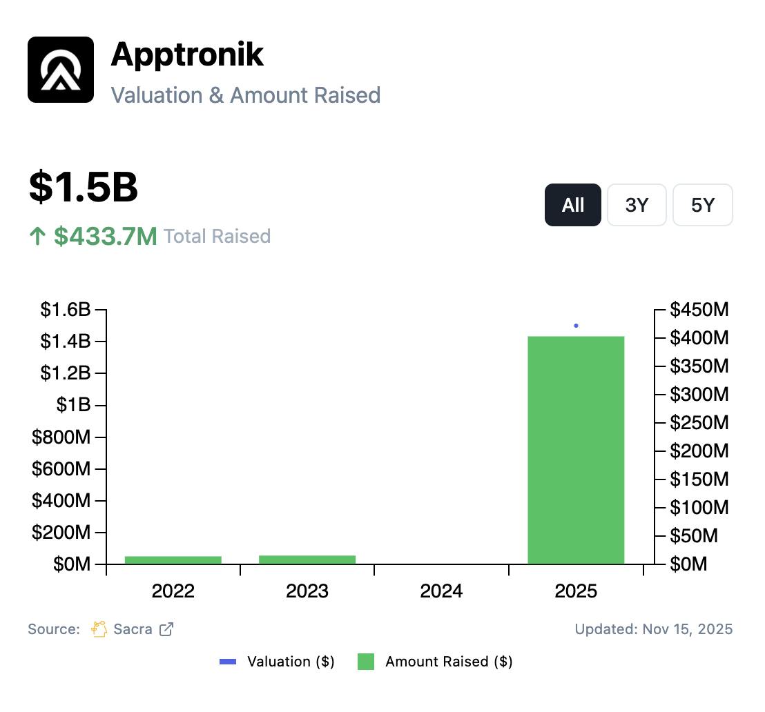Open the Sacra source link
The width and height of the screenshot is (765, 712).
[x=133, y=629]
